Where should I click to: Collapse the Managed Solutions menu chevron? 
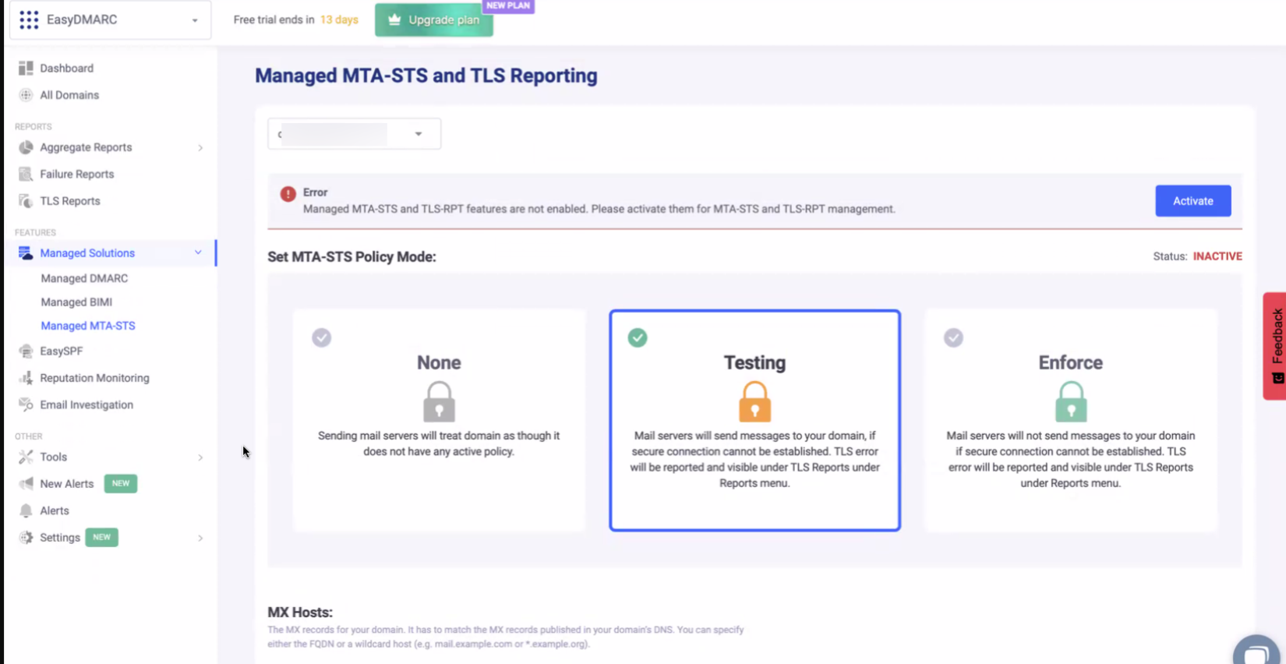pyautogui.click(x=198, y=253)
